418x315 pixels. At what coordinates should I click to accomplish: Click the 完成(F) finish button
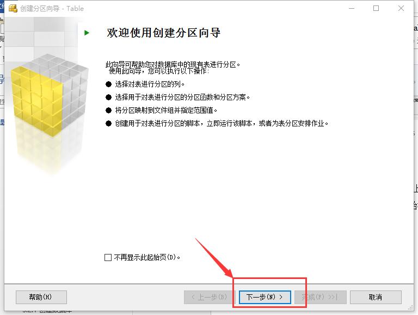click(x=321, y=297)
